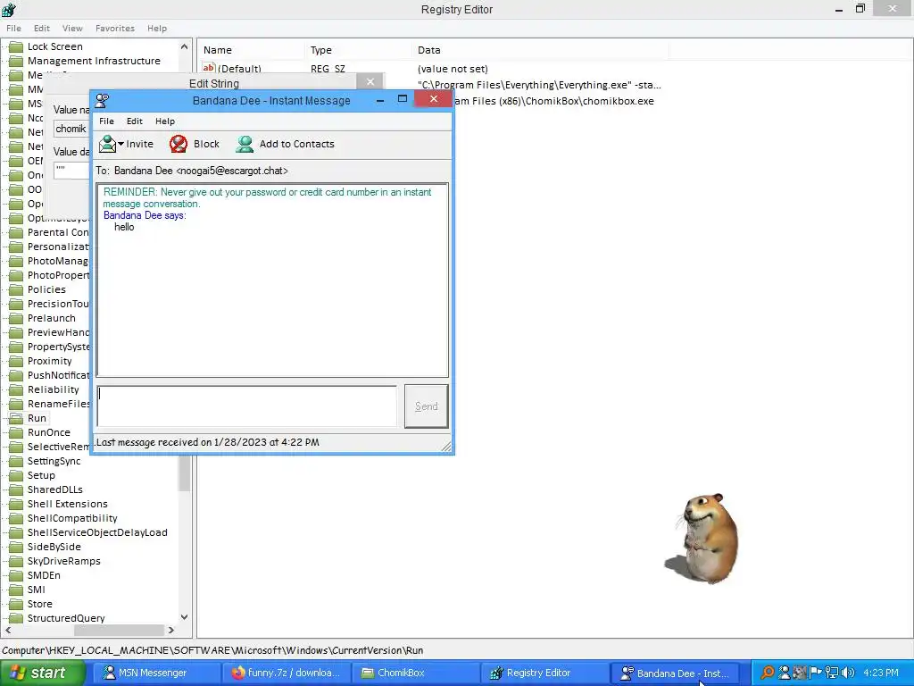Click the chat window resize grip
914x686 pixels.
click(x=446, y=447)
